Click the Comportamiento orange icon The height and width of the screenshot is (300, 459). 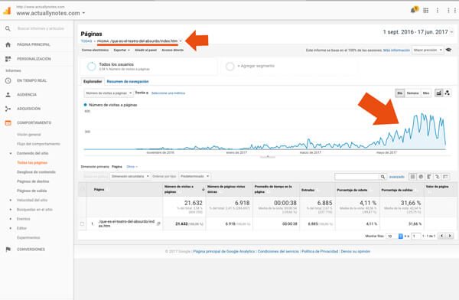(x=8, y=122)
